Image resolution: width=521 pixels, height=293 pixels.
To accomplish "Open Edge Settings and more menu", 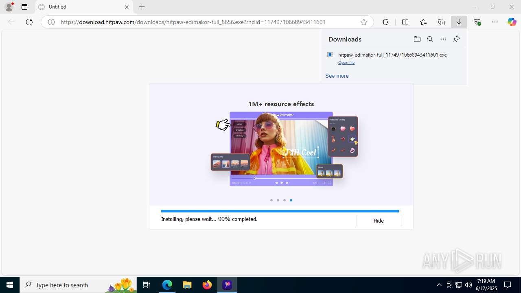I will click(x=495, y=22).
